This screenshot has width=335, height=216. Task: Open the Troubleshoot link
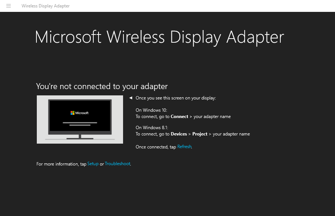pyautogui.click(x=117, y=164)
